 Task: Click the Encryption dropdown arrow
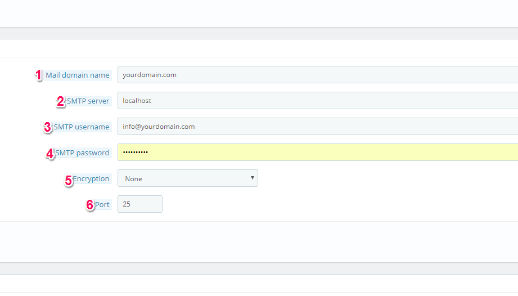[x=252, y=178]
